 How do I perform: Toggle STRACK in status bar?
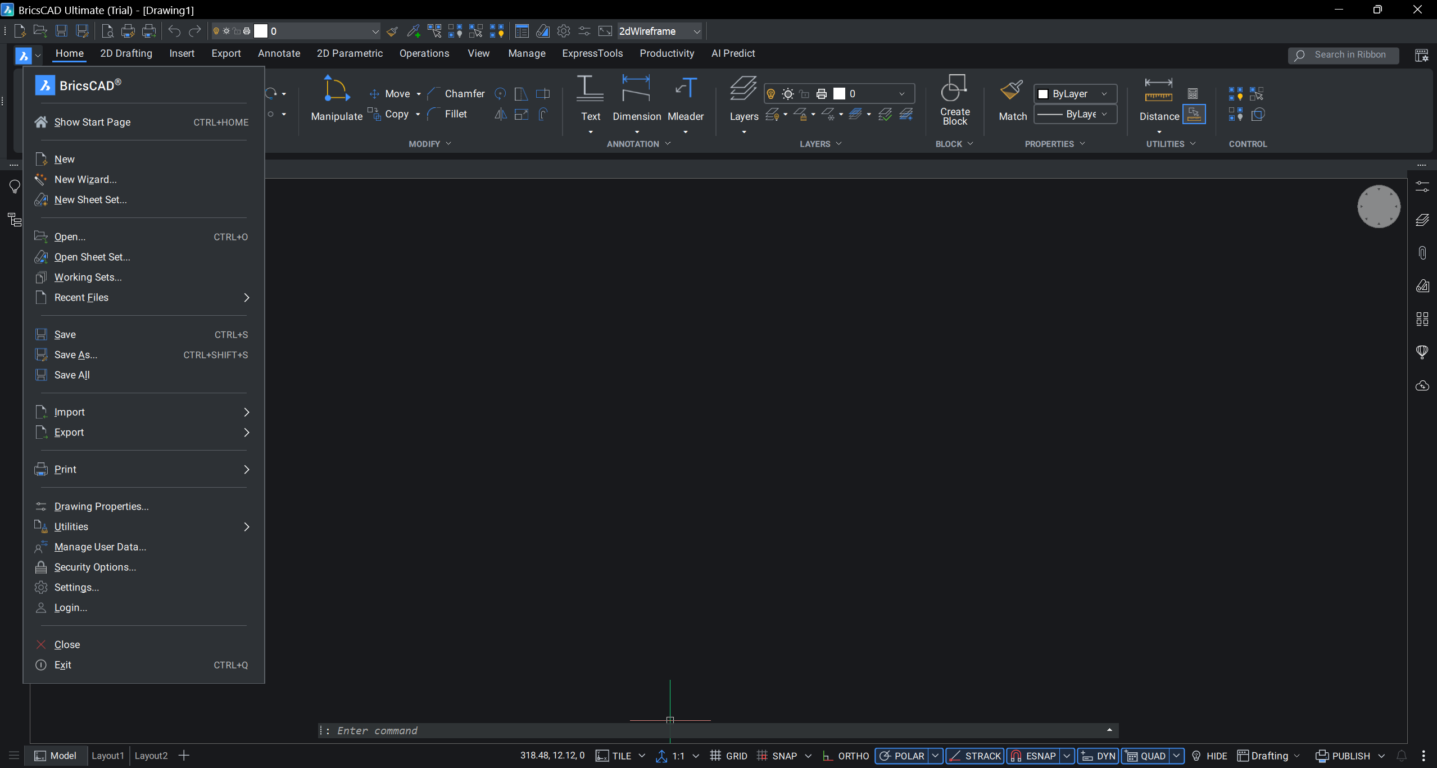974,756
